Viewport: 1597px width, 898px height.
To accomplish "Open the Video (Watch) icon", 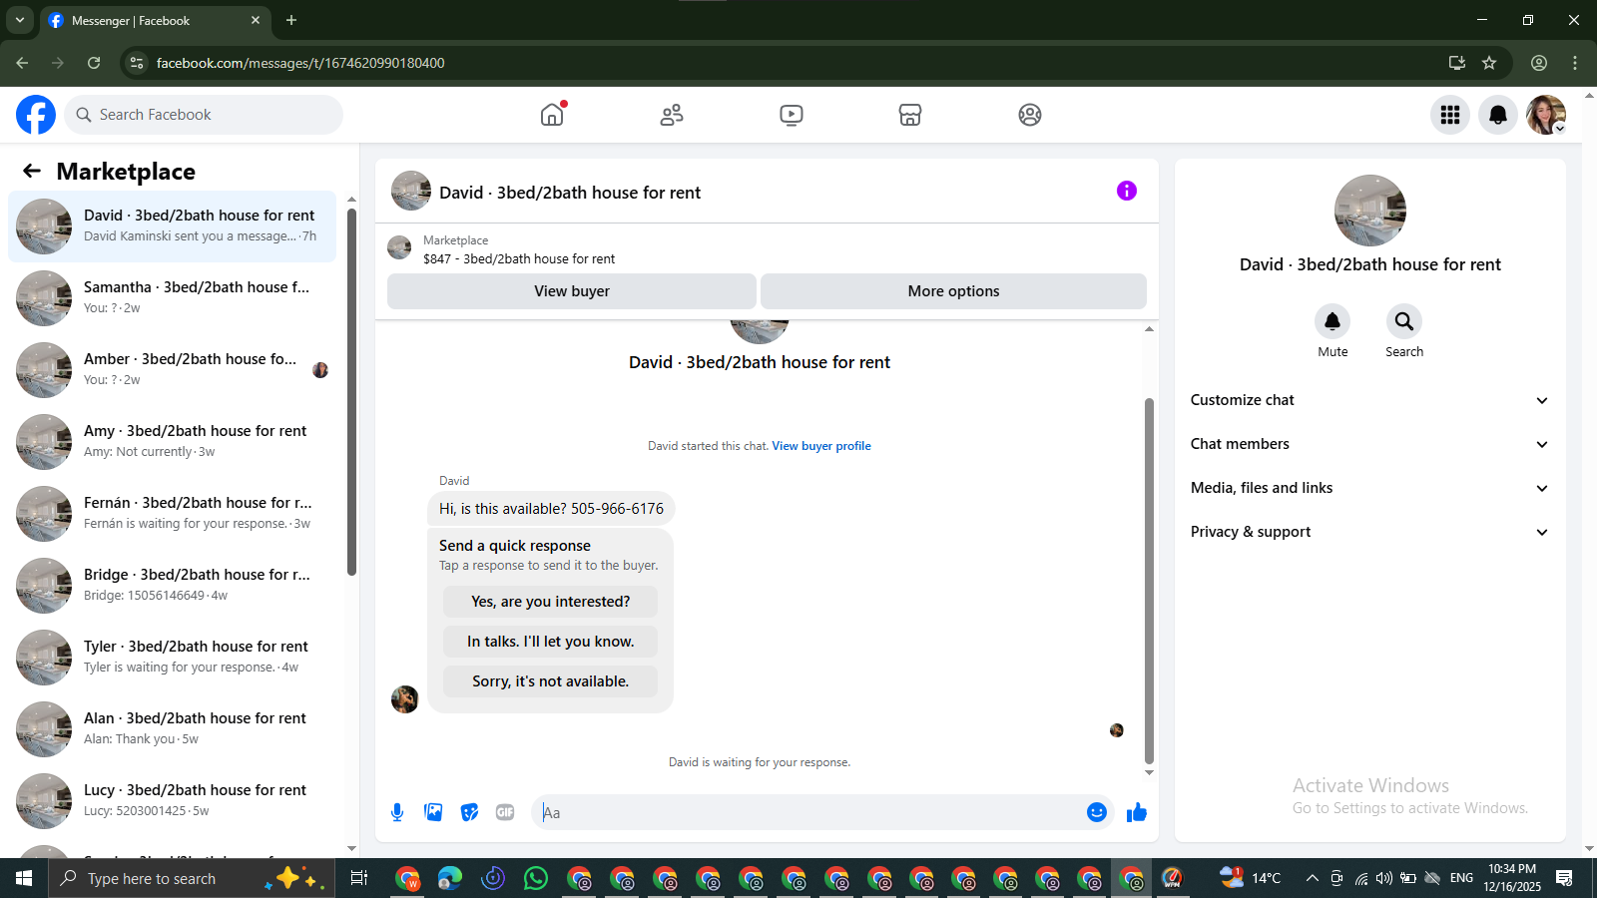I will (x=792, y=115).
